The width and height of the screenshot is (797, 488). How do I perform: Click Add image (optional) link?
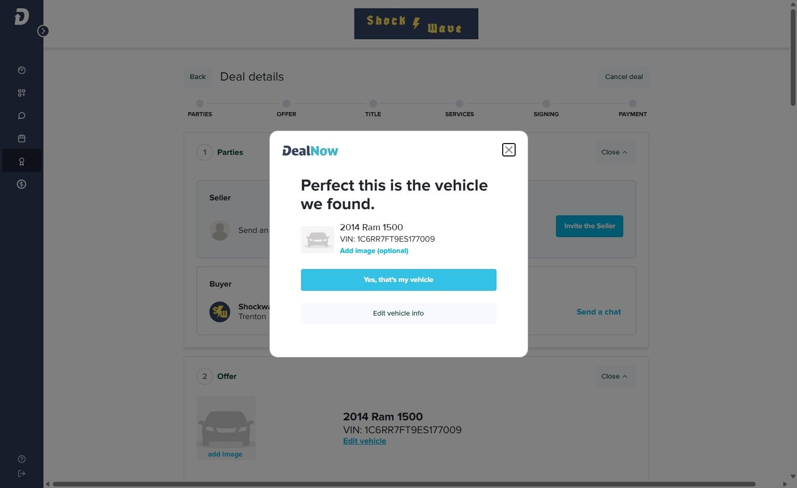tap(374, 251)
